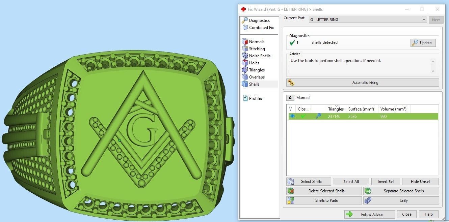Screen dimensions: 449x222
Task: Open the Diagnostics page icon
Action: (x=245, y=21)
